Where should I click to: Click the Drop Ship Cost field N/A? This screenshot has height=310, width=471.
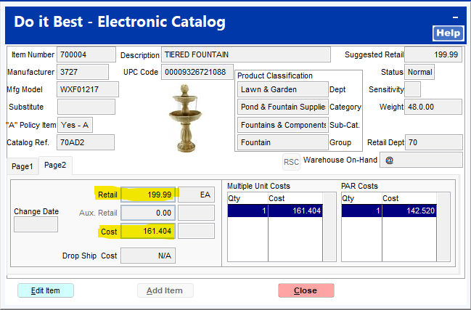pos(148,256)
